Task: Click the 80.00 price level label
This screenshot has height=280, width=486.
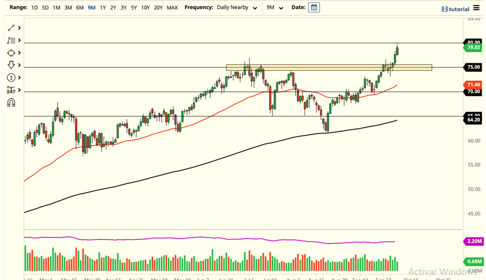Action: click(x=473, y=42)
